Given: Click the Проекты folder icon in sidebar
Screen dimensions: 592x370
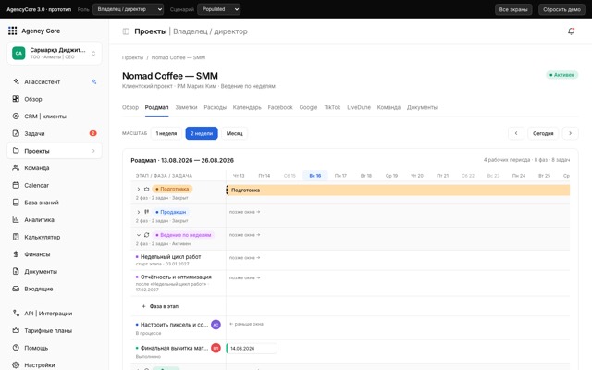Looking at the screenshot, I should pos(16,151).
